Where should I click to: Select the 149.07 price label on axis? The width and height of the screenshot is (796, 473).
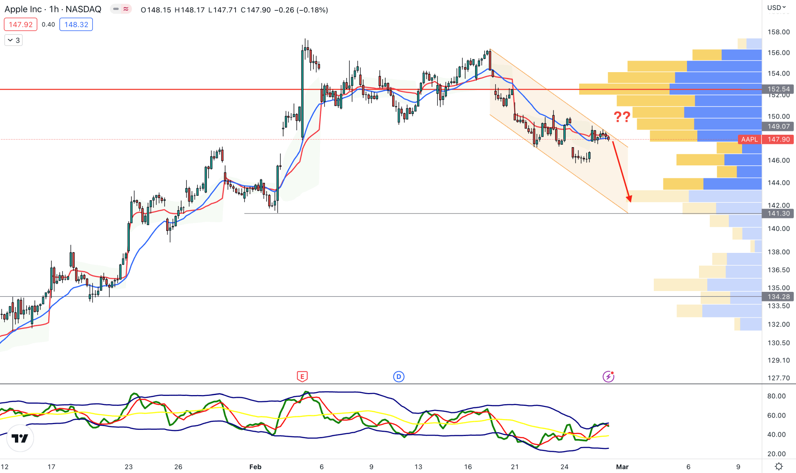click(778, 126)
